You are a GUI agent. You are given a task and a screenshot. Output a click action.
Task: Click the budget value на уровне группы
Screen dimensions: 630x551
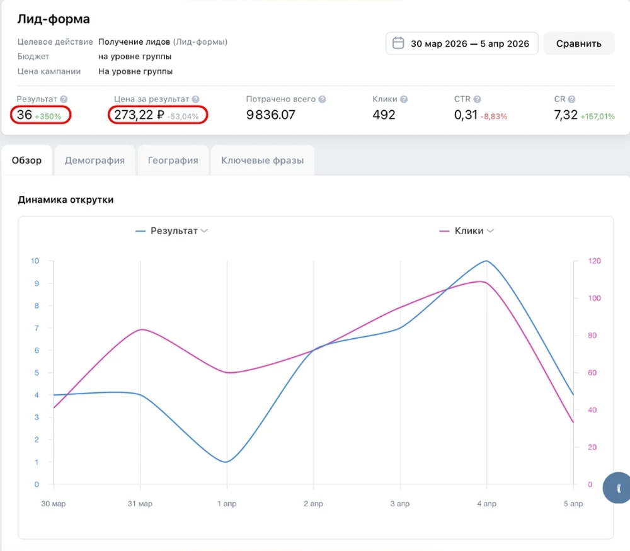(135, 57)
